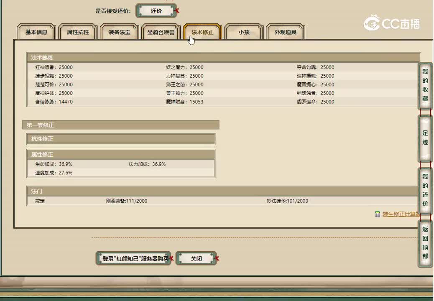Click 狮王之怒: 25000 entry
Image resolution: width=434 pixels, height=301 pixels.
tap(185, 84)
